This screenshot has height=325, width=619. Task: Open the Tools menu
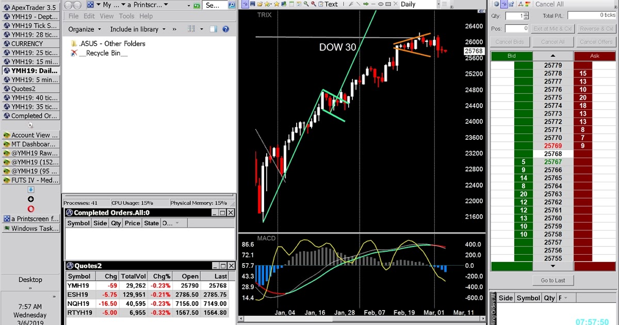pos(126,16)
